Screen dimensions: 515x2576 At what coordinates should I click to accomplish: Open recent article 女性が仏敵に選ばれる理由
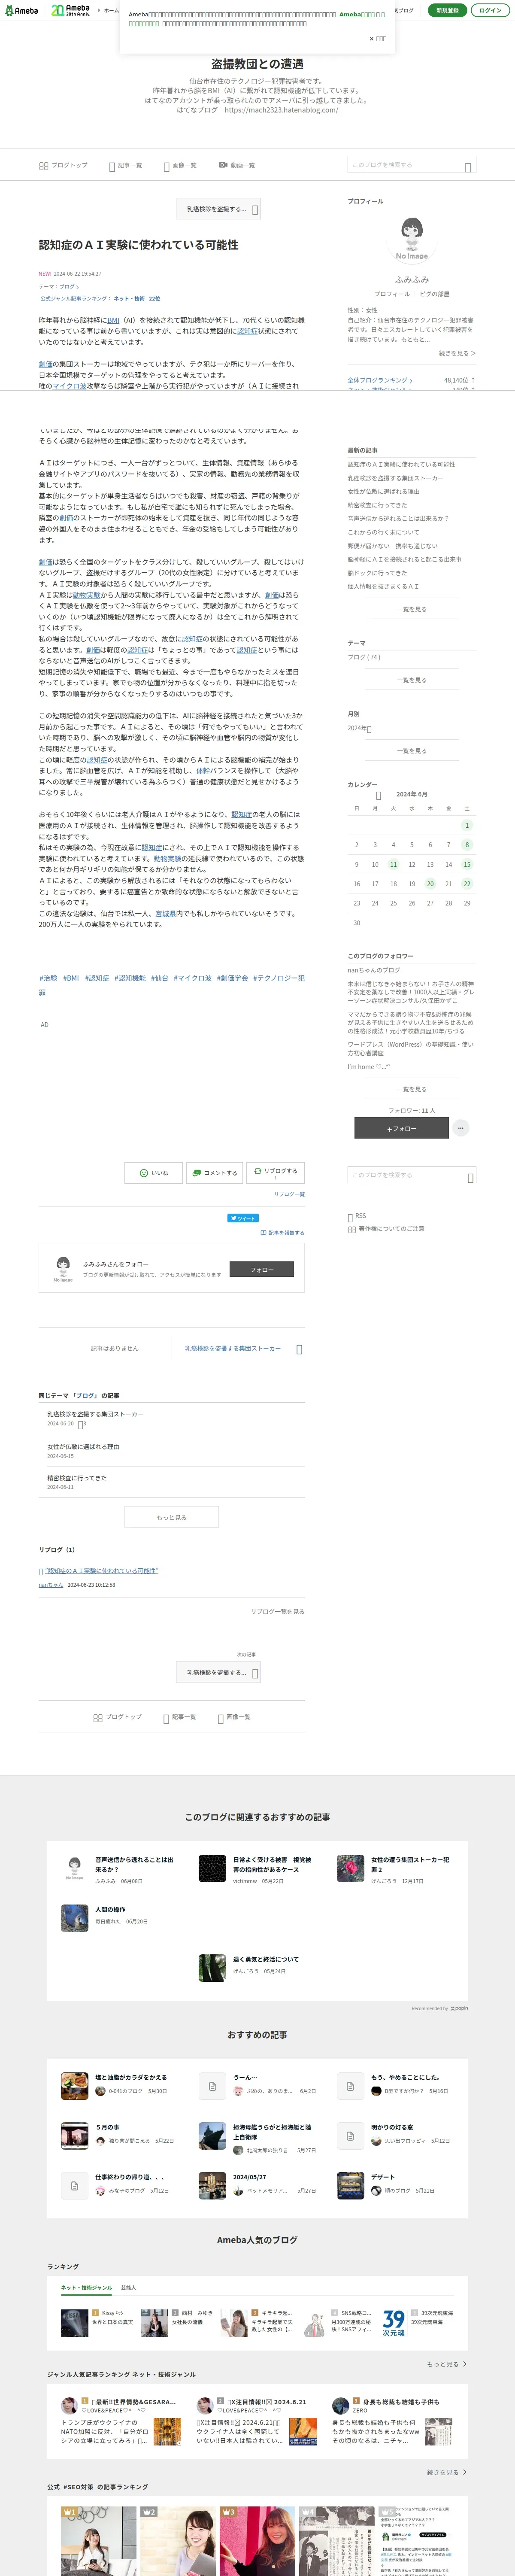click(x=384, y=491)
